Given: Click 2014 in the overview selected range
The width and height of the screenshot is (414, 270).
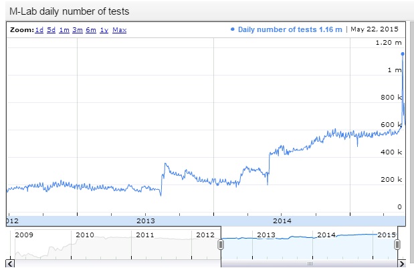Looking at the screenshot, I should tap(326, 235).
